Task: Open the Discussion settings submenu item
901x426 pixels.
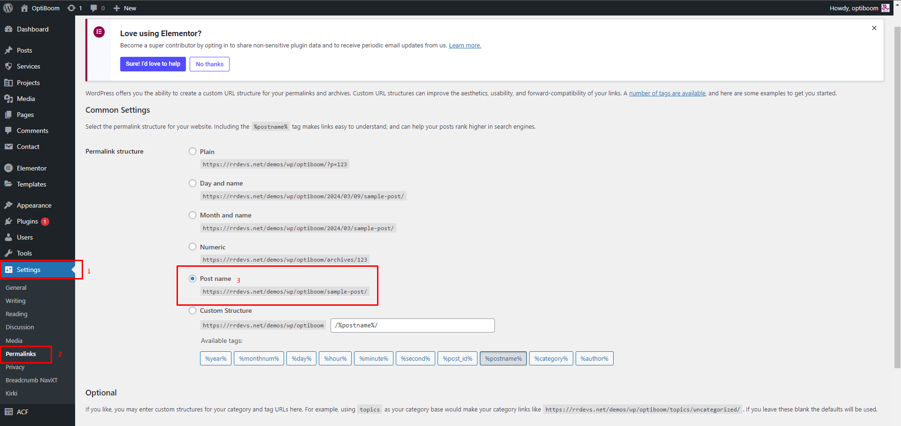Action: click(20, 327)
